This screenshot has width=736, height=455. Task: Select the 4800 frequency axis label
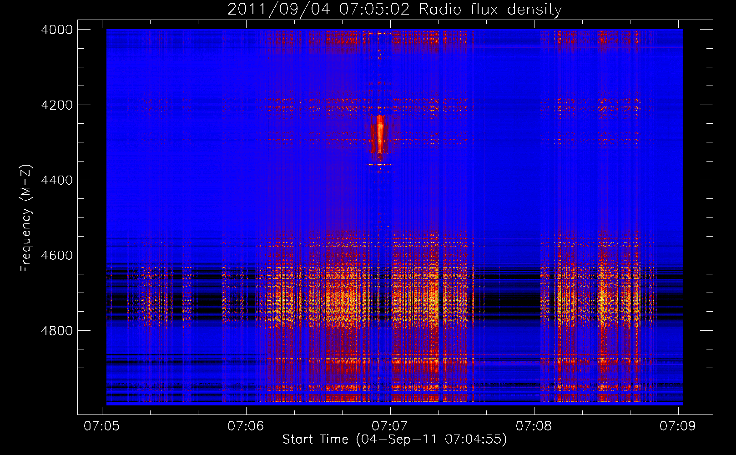tap(57, 331)
